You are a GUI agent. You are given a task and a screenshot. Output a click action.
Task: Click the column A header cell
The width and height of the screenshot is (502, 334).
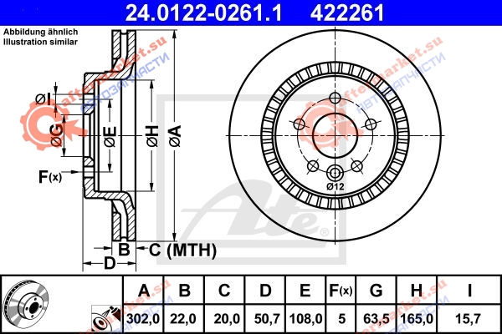click(x=143, y=291)
